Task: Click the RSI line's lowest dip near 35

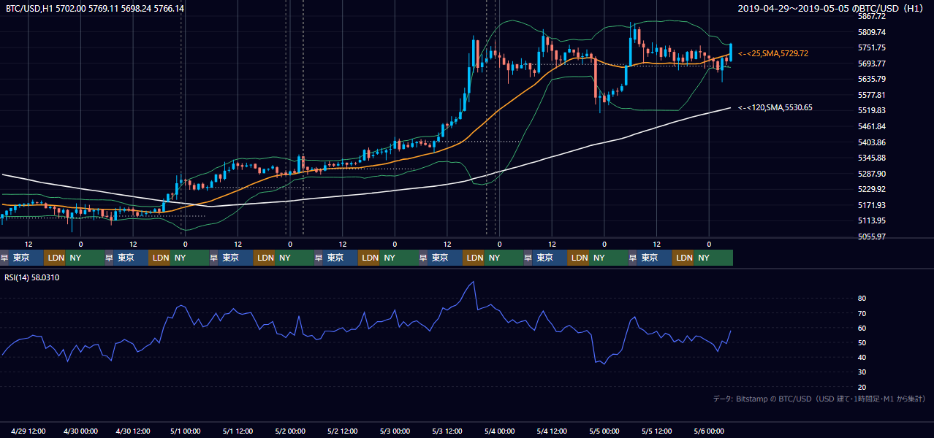Action: tap(604, 364)
